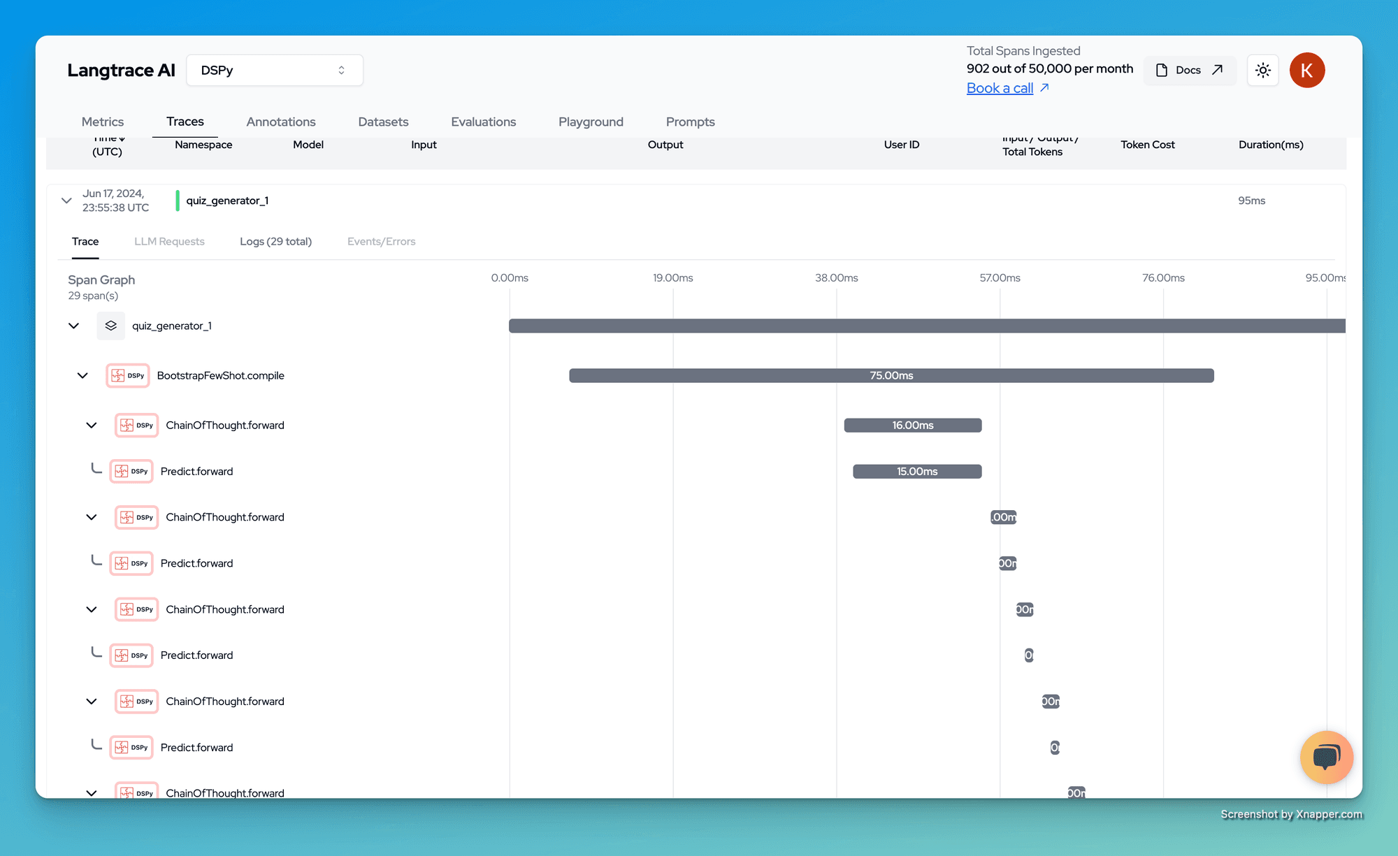Select the 15.00ms Predict.forward timeline bar
The height and width of the screenshot is (856, 1398).
tap(917, 472)
